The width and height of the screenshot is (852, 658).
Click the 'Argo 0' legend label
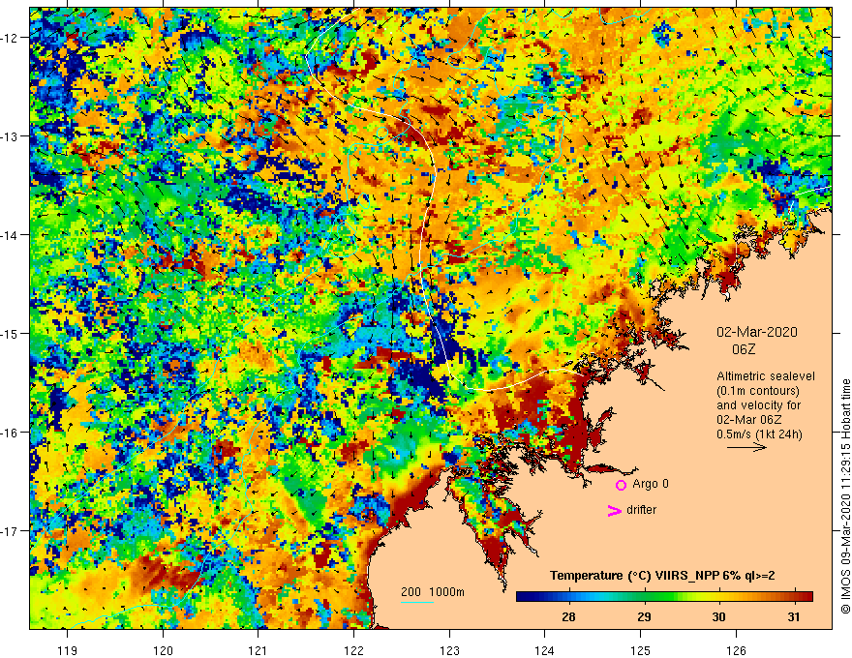(x=651, y=484)
